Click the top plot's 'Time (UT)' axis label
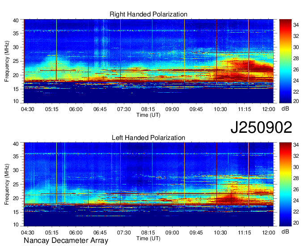The height and width of the screenshot is (246, 304). 148,115
